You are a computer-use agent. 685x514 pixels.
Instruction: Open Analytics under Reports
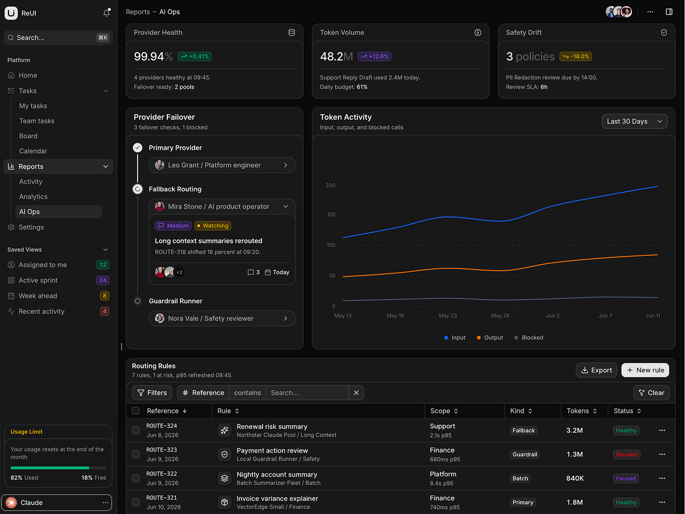point(33,196)
